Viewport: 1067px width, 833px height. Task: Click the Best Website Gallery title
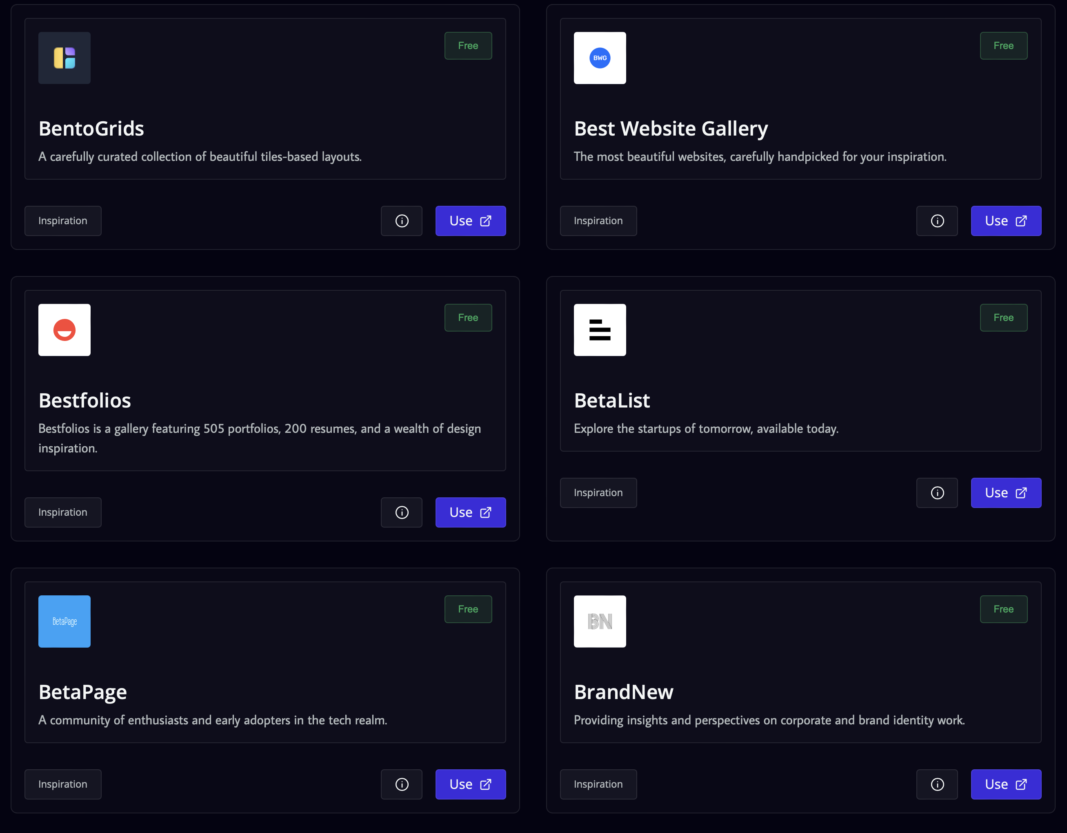(671, 129)
